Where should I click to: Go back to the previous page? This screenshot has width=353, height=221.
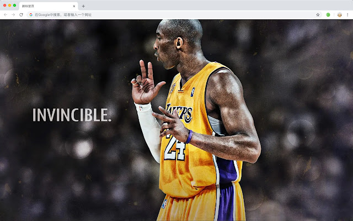pyautogui.click(x=6, y=15)
